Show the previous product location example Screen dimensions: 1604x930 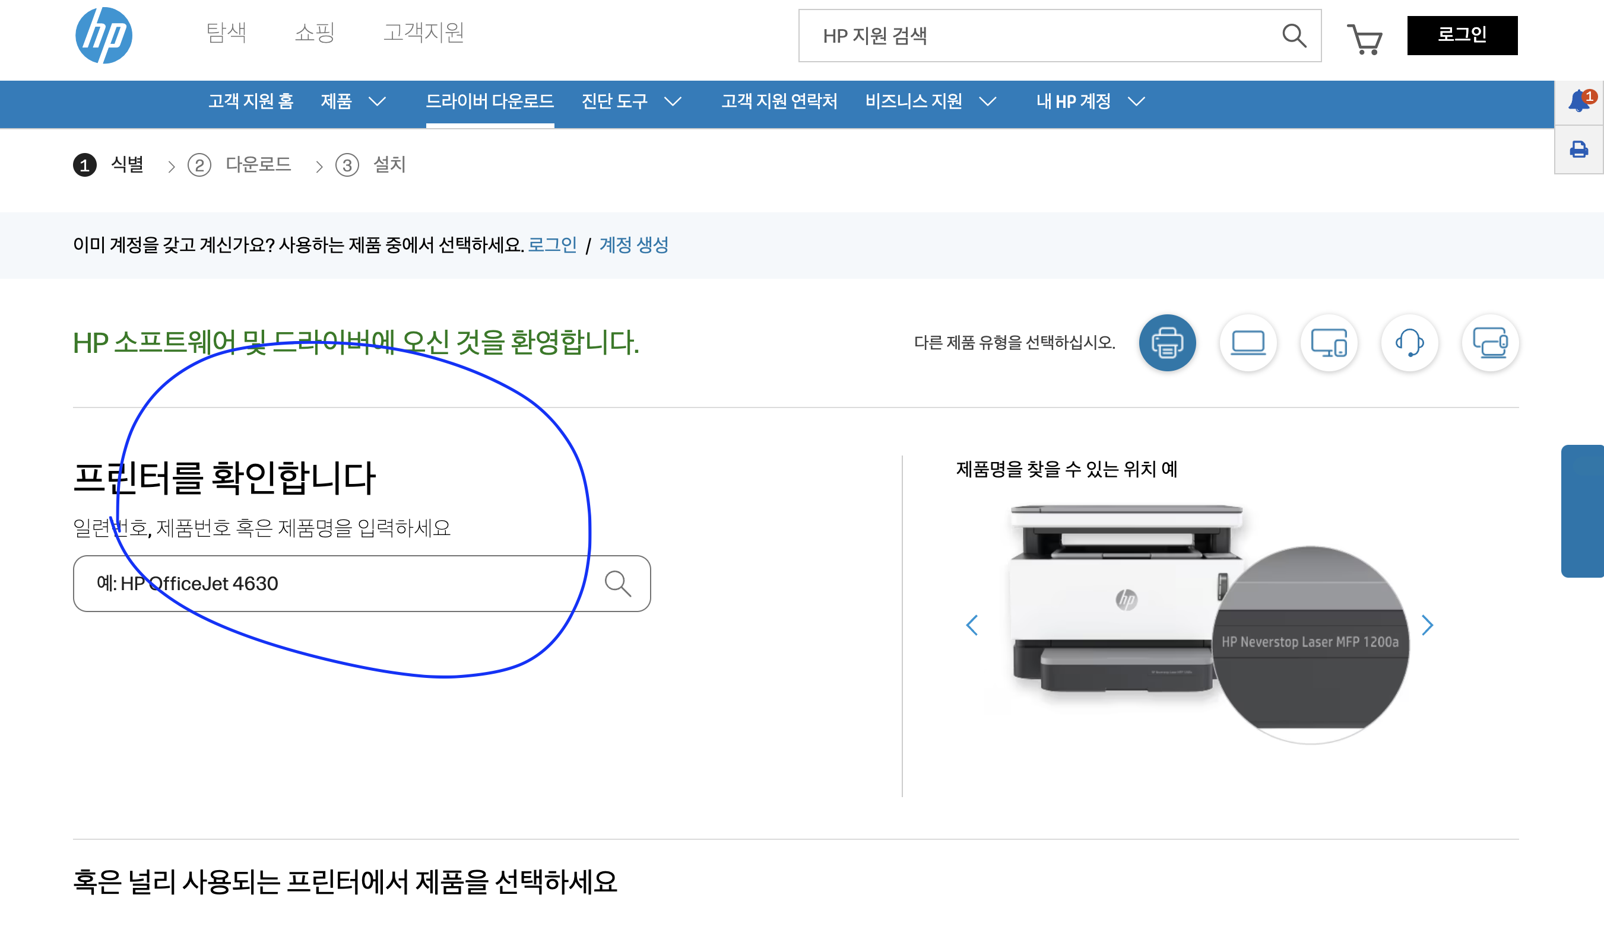pos(971,625)
